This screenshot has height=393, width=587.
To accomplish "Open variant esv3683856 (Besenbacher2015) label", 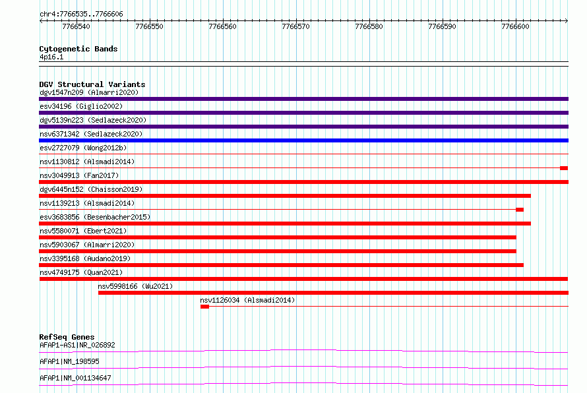I will pyautogui.click(x=95, y=217).
